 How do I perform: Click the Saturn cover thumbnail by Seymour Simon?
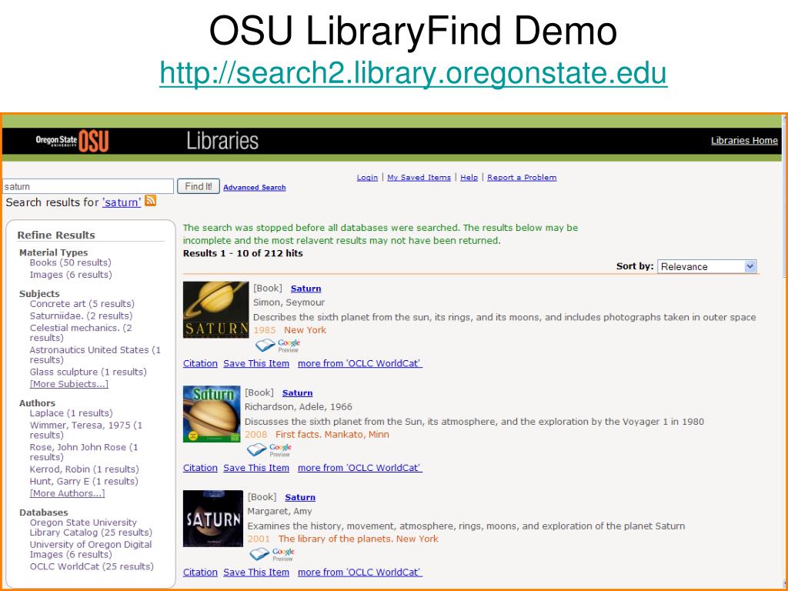216,309
